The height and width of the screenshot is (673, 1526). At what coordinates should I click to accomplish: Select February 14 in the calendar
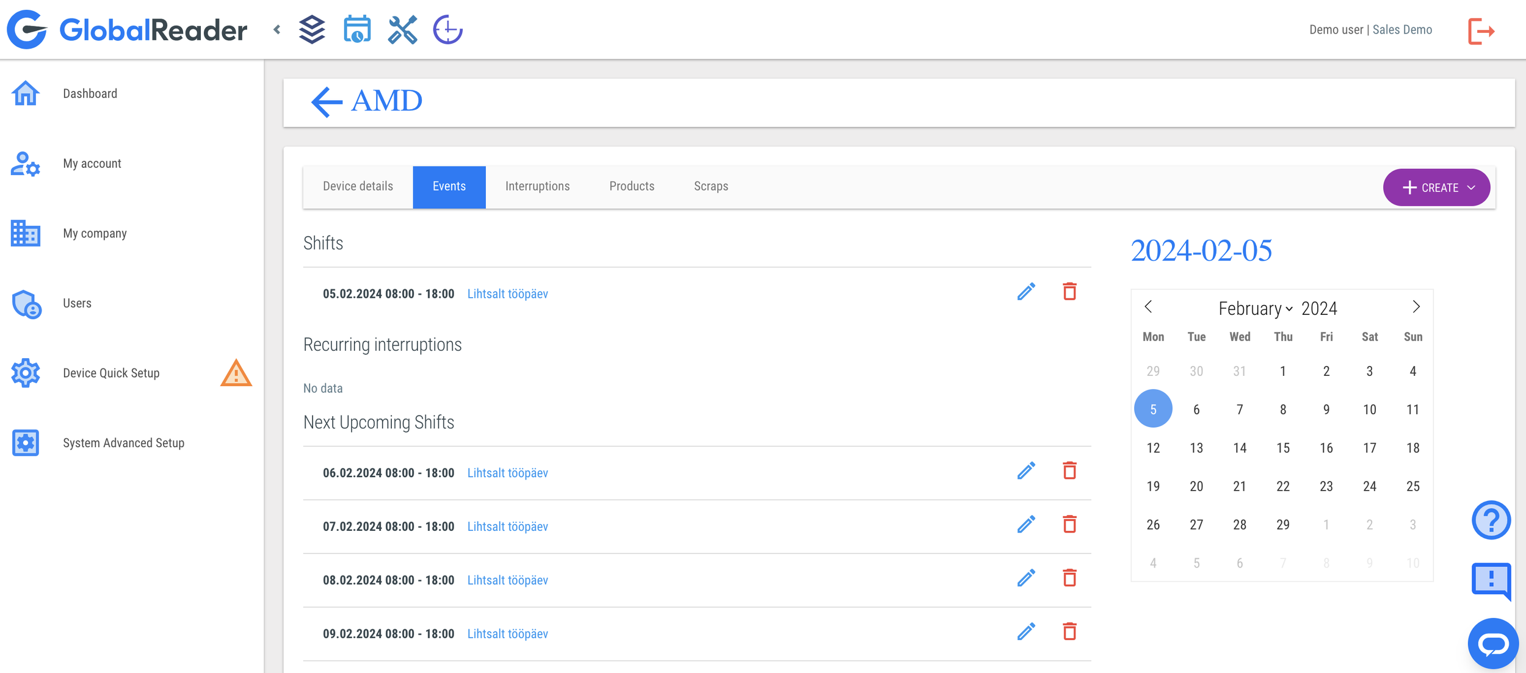1239,448
